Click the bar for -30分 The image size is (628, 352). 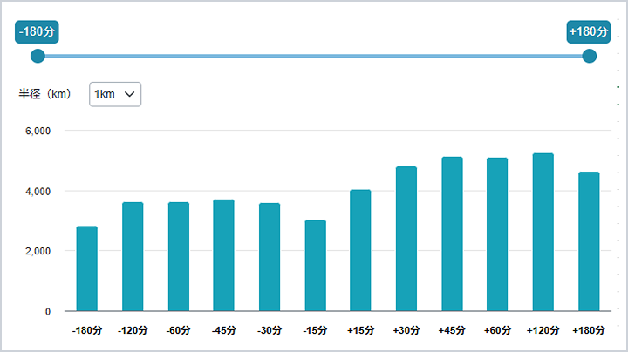click(x=270, y=257)
